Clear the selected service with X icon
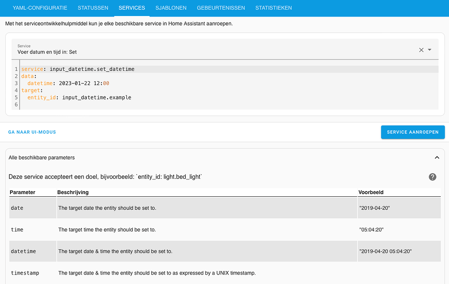 click(x=421, y=50)
